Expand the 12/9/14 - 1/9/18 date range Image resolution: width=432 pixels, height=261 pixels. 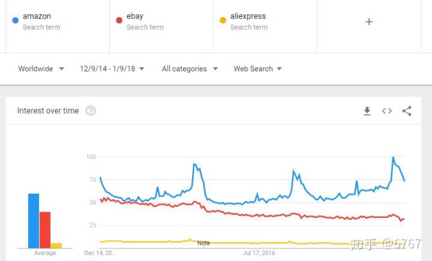point(112,69)
